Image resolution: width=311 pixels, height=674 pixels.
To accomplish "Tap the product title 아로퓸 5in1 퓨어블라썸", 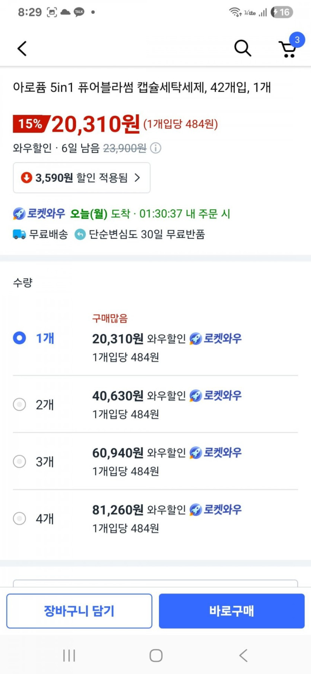I will click(142, 88).
